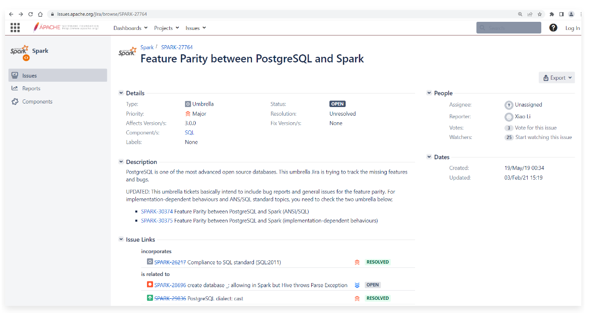The width and height of the screenshot is (595, 313).
Task: Click Vote for this issue
Action: pyautogui.click(x=535, y=128)
